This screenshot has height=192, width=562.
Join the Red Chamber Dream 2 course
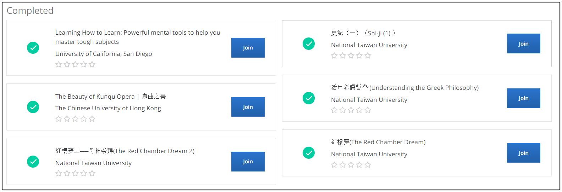[x=248, y=162]
